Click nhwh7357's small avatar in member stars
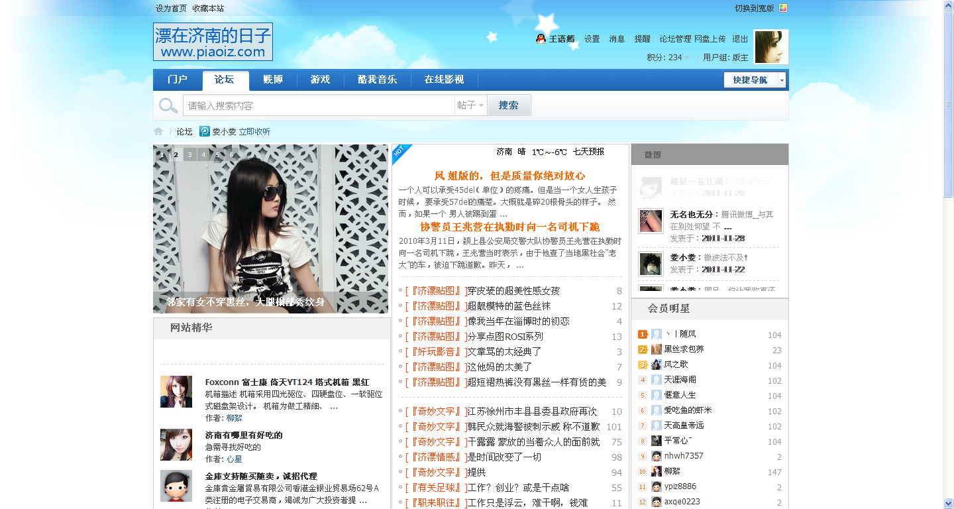 (x=657, y=456)
